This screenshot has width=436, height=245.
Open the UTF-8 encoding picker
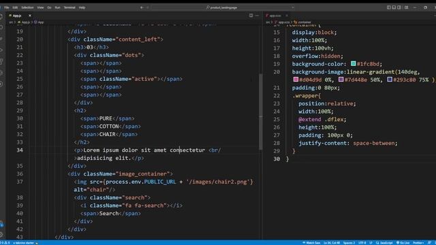click(x=362, y=243)
